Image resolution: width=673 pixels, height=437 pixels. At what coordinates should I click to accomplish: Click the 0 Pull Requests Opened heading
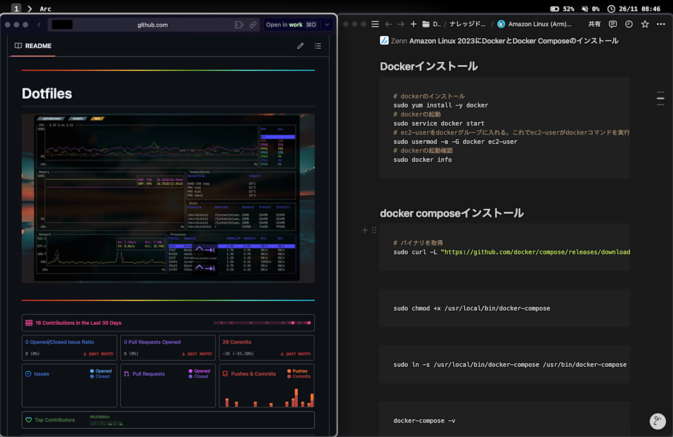(153, 342)
